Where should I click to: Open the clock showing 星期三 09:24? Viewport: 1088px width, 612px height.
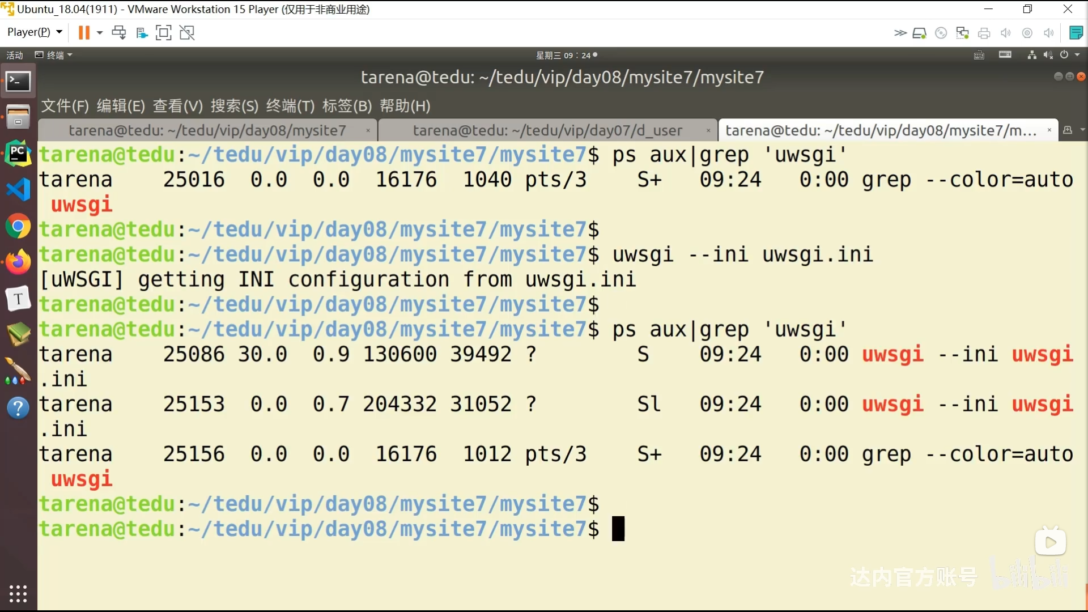567,55
